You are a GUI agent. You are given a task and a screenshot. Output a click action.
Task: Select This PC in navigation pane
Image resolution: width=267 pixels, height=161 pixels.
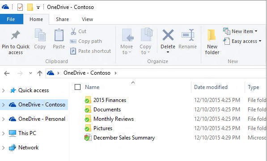tap(27, 133)
